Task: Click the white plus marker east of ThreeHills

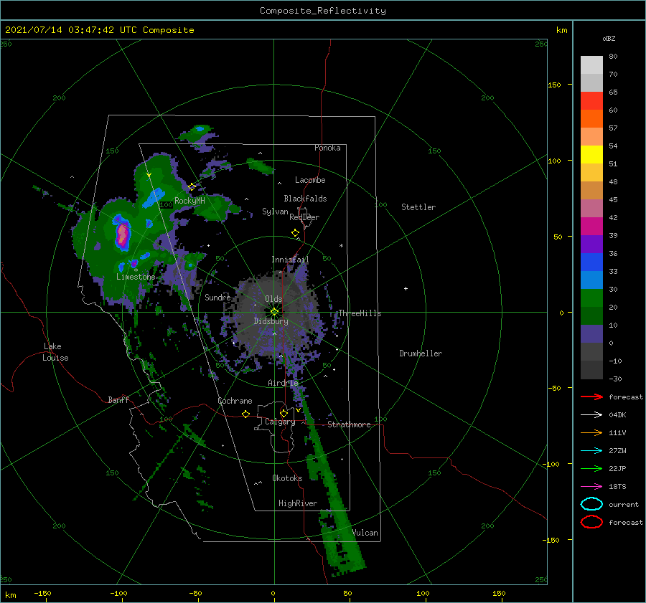Action: [406, 288]
